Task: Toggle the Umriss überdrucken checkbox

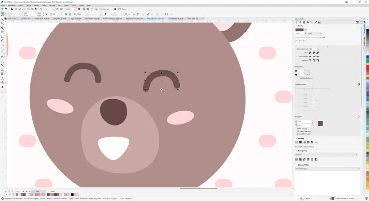Action: point(296,134)
